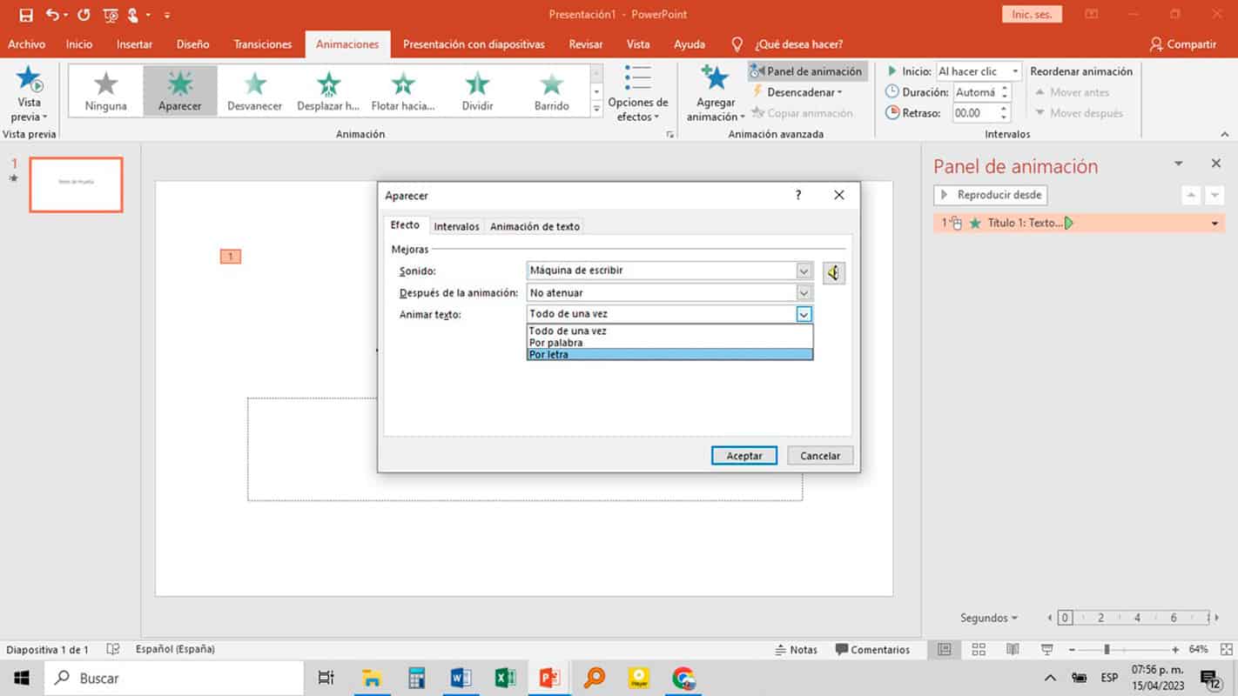Click Cancelar in the Aparecer dialog
The image size is (1238, 696).
click(x=820, y=456)
